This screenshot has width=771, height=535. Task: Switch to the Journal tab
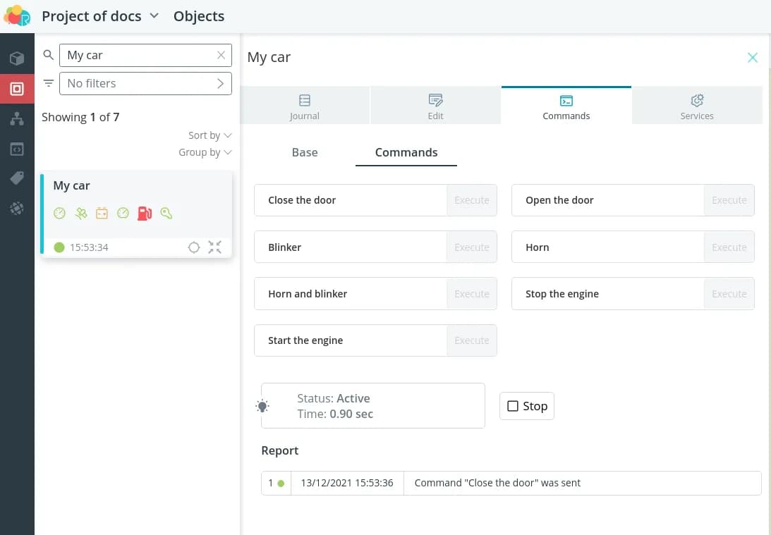[x=305, y=106]
